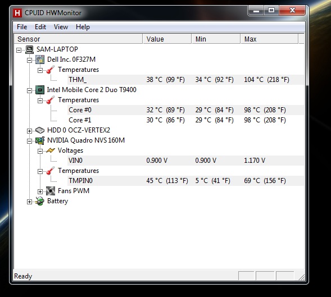This screenshot has width=331, height=297.
Task: Click the Min column header
Action: click(216, 39)
